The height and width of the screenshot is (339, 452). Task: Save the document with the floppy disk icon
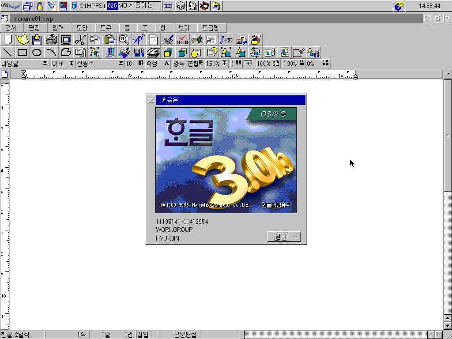pos(37,39)
